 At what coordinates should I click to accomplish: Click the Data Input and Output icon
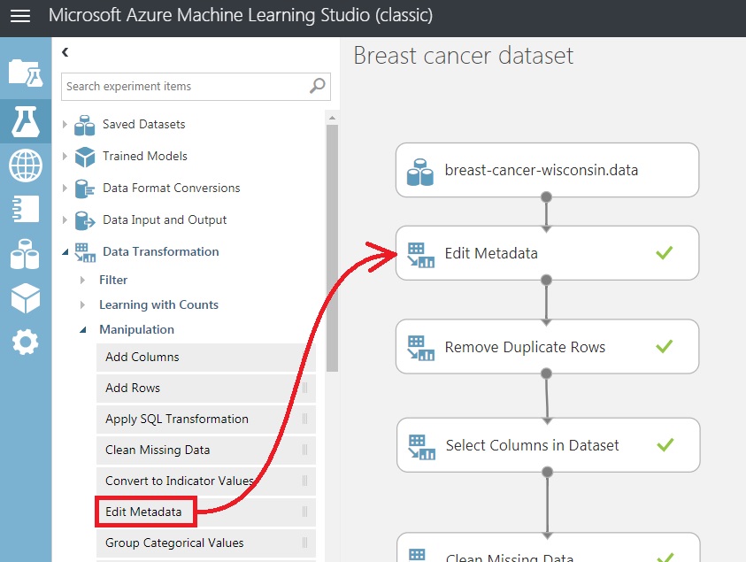(x=85, y=220)
